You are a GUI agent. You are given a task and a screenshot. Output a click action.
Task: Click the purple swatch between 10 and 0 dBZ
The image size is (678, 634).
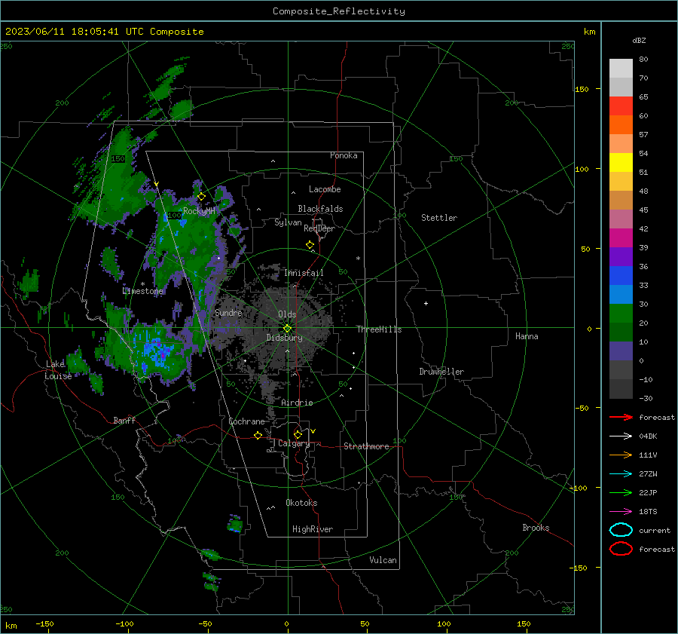(x=621, y=351)
